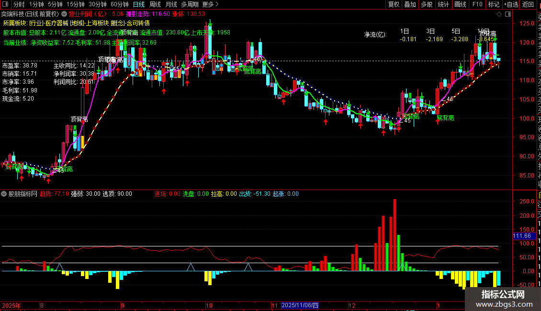
Task: Click the window split icon at chart corner
Action: 508,14
